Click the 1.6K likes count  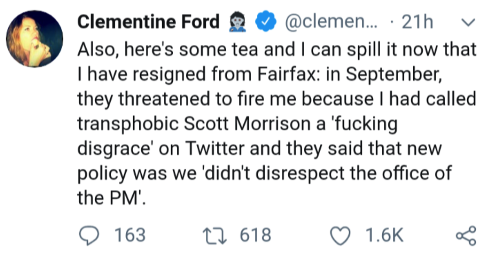pyautogui.click(x=384, y=235)
